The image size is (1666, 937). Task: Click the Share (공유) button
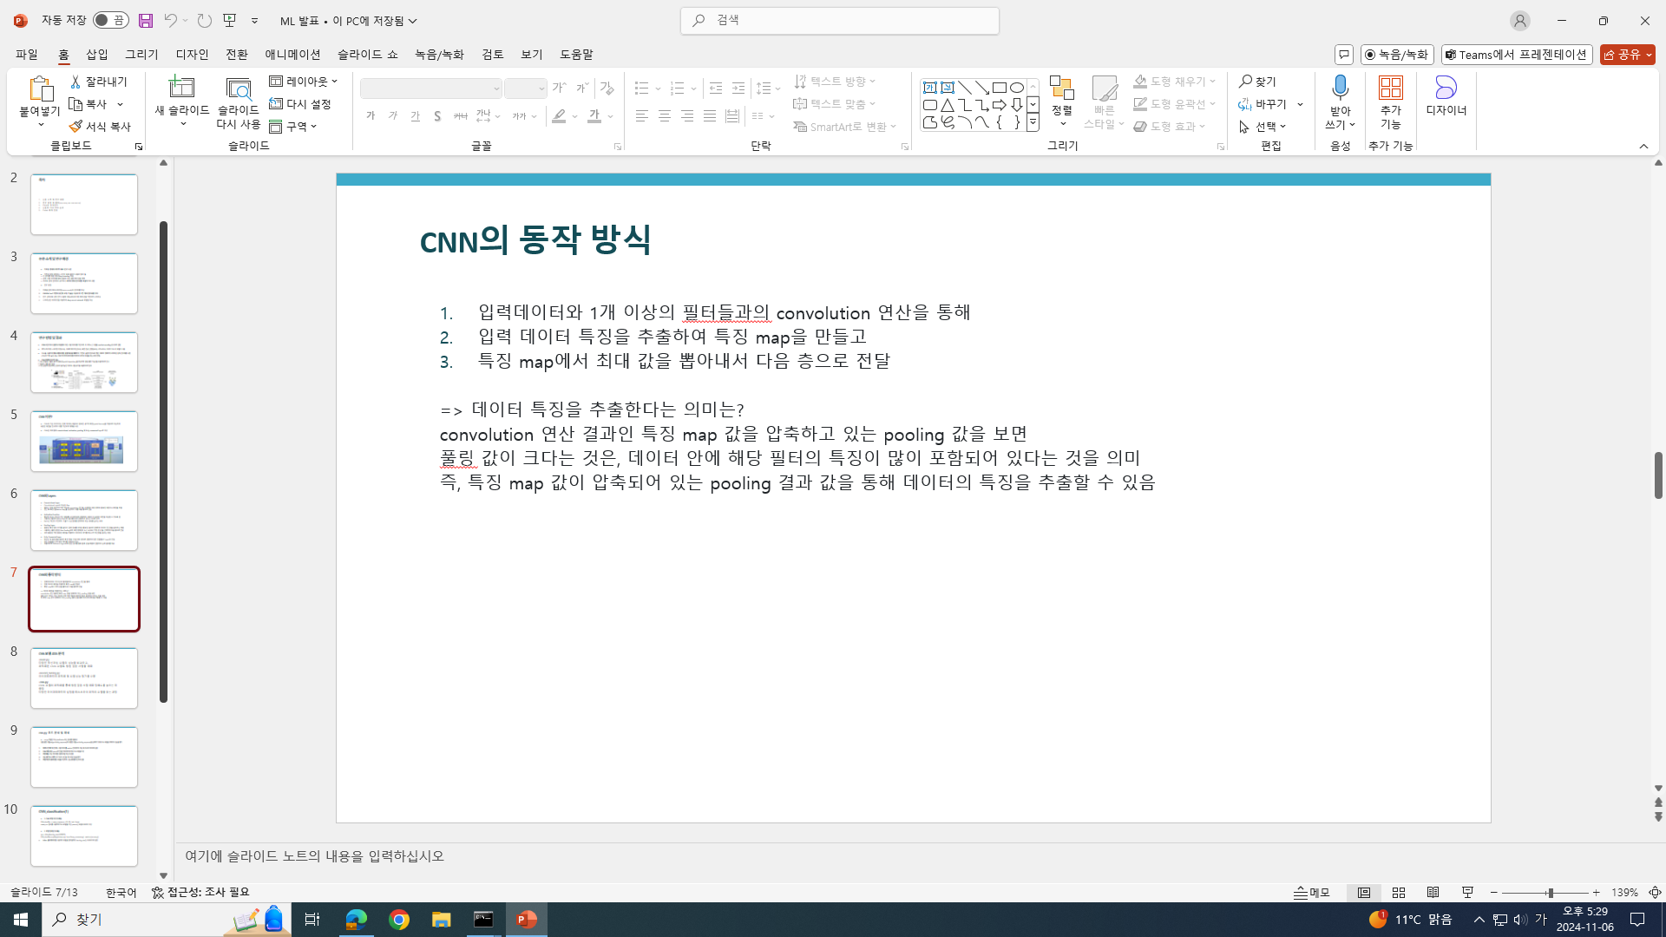click(x=1627, y=55)
